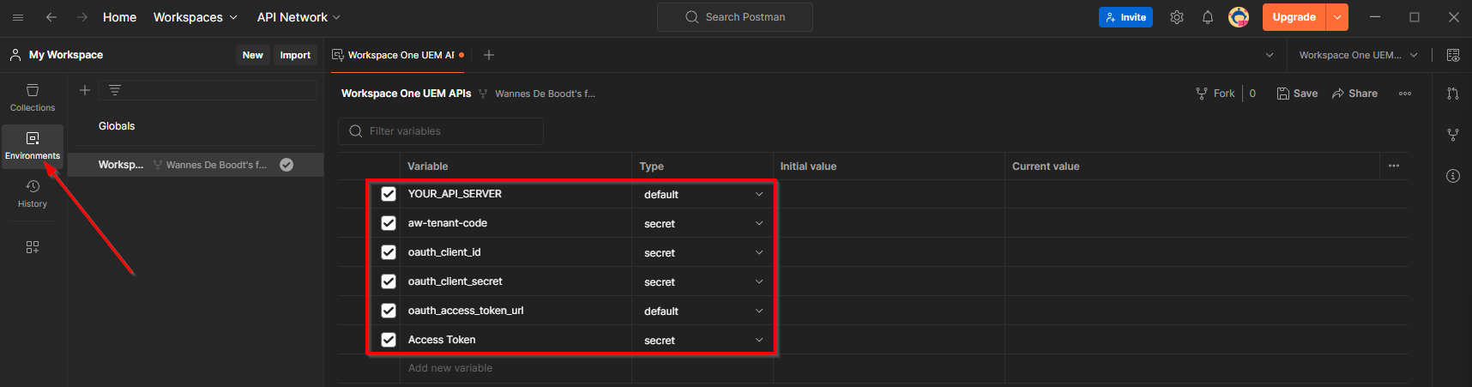Click the oauth_access_token_url variable name
The image size is (1472, 387).
[x=466, y=311]
